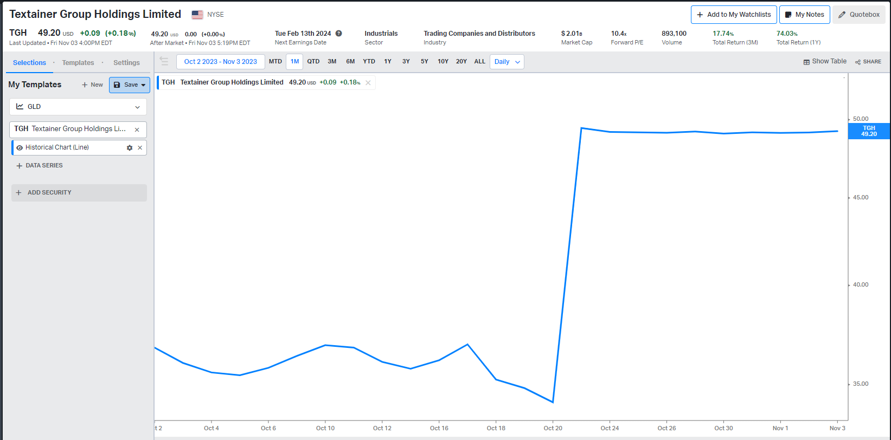Select the YTD time range
This screenshot has height=440, width=891.
tap(369, 62)
